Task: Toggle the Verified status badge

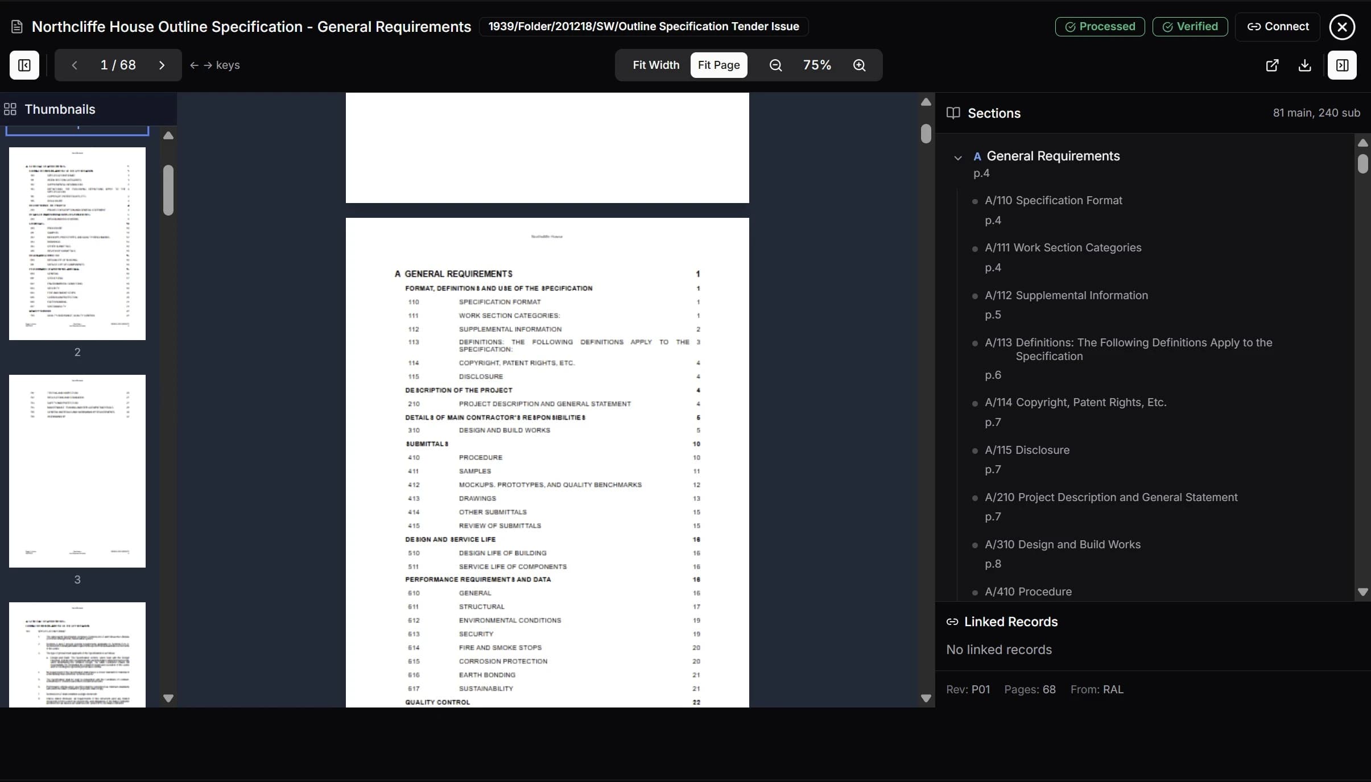Action: pyautogui.click(x=1190, y=26)
